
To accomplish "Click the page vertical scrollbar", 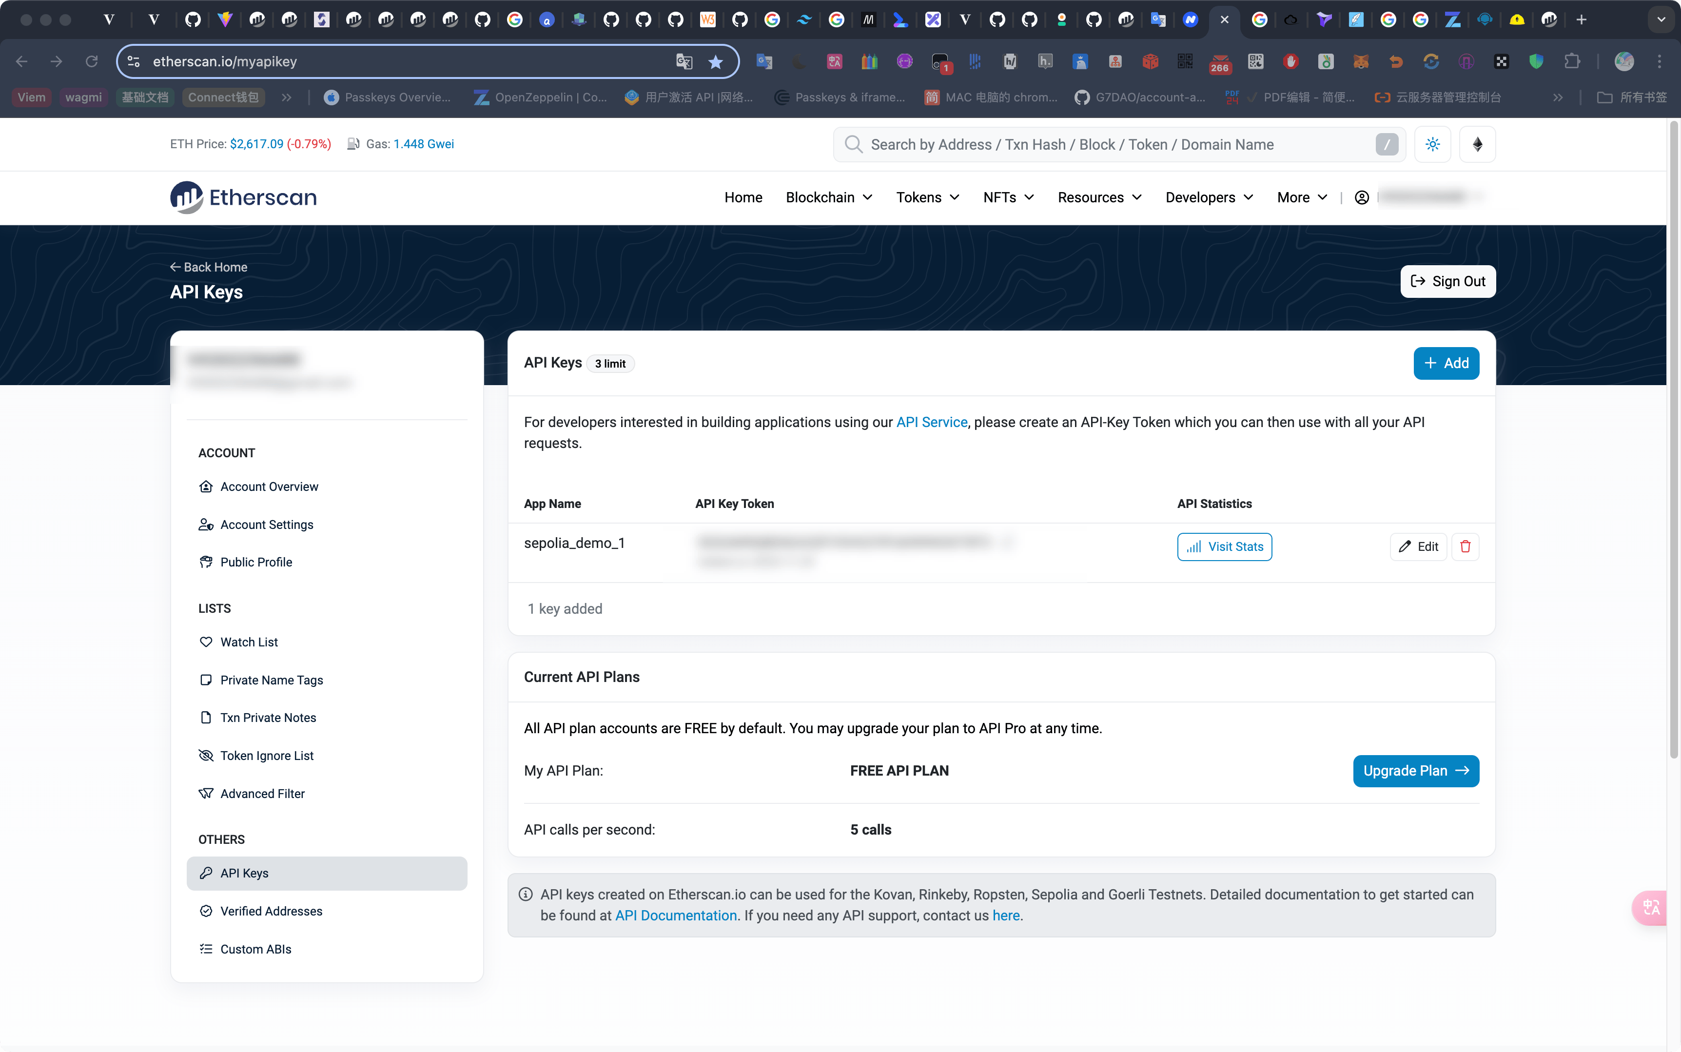I will [1673, 440].
